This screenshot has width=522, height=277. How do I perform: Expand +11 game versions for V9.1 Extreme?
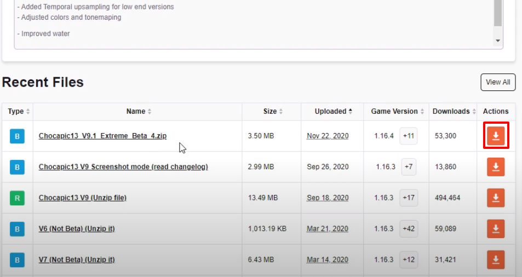pos(409,136)
